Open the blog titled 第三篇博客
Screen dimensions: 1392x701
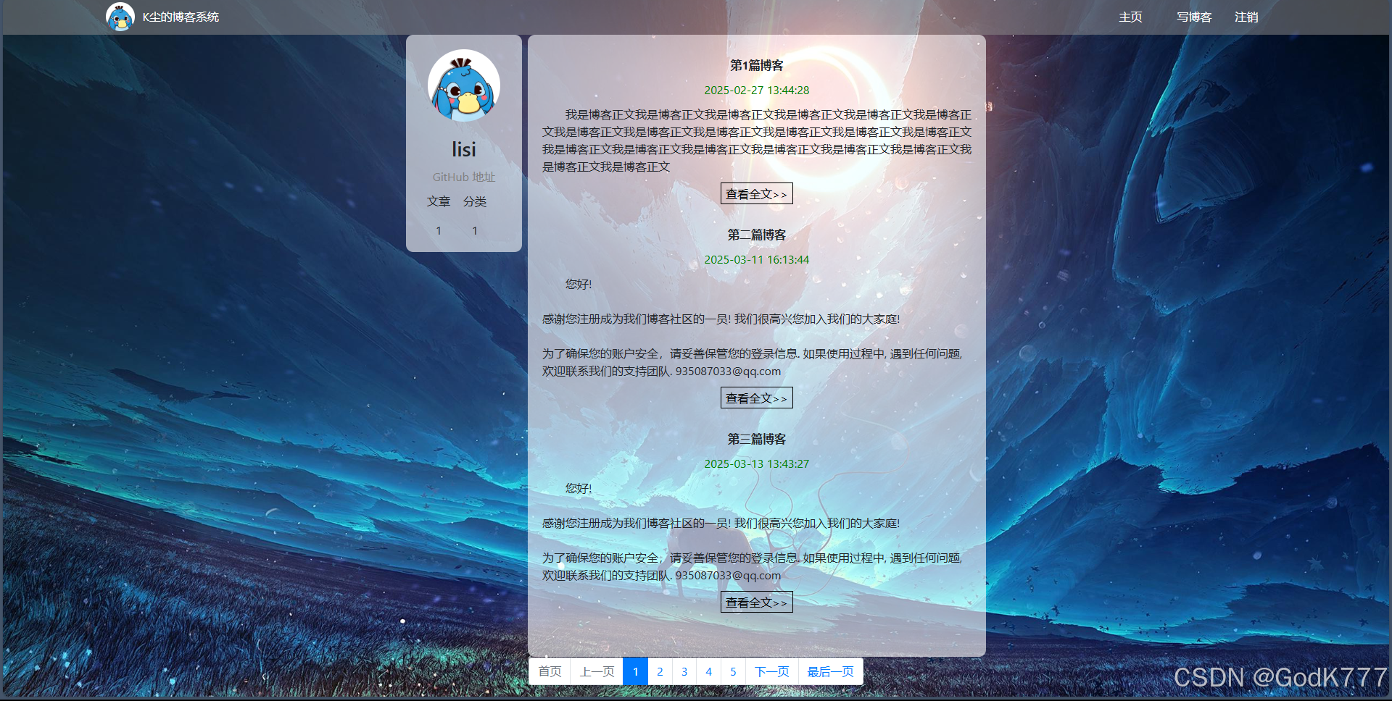point(755,439)
